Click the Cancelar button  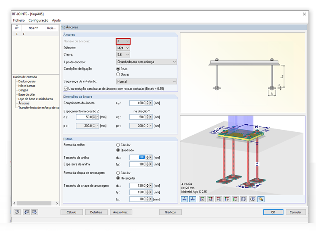[x=296, y=212]
